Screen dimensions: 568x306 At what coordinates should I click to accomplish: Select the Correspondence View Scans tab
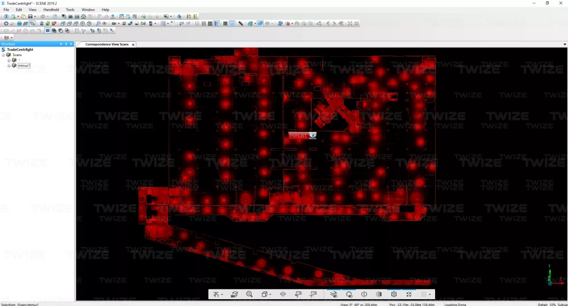(107, 44)
